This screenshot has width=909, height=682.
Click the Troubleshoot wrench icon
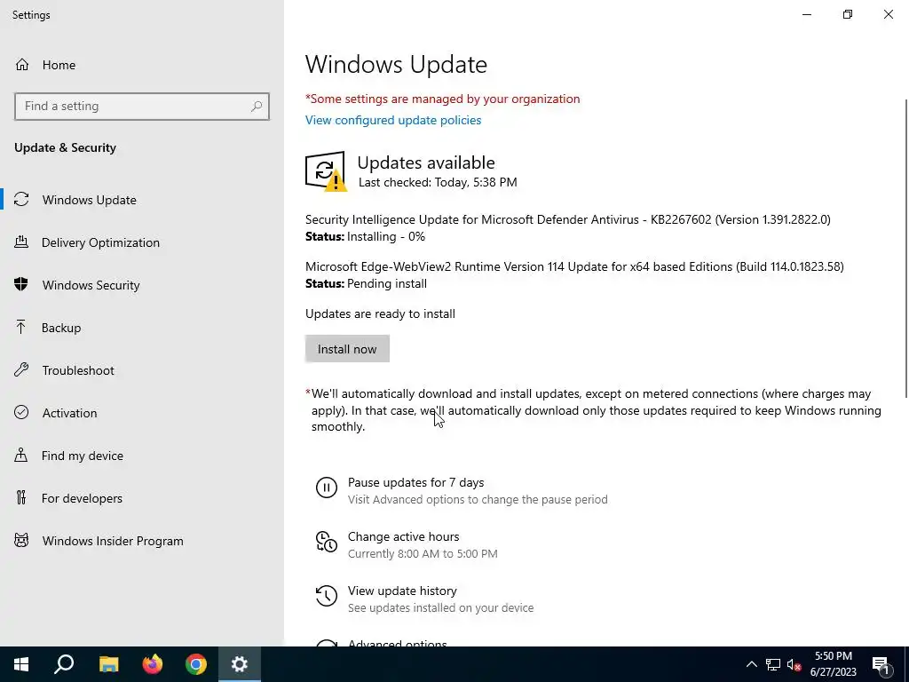coord(21,370)
